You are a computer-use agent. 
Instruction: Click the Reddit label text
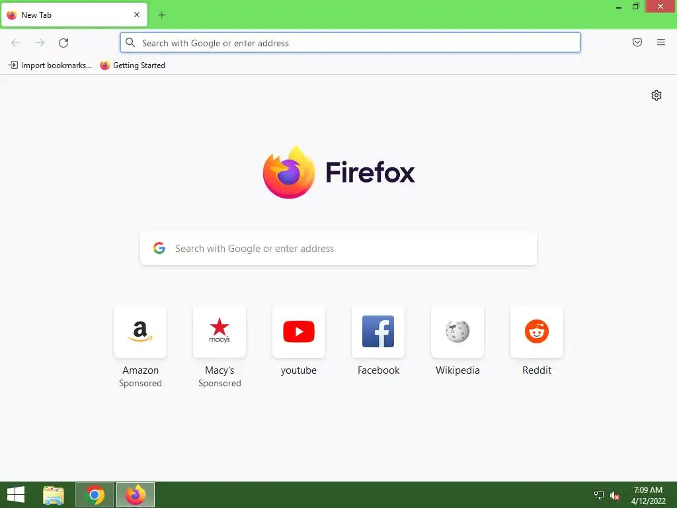[537, 370]
